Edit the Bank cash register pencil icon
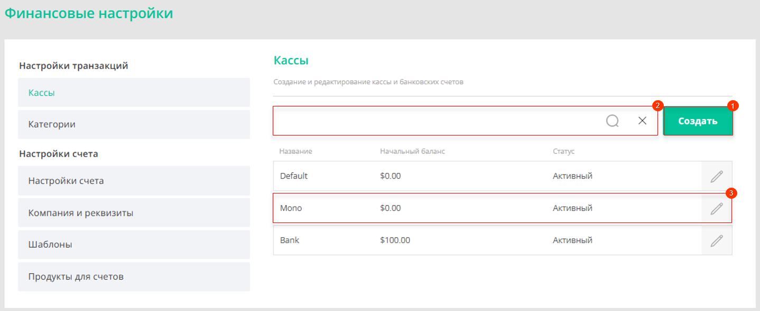The height and width of the screenshot is (311, 760). 717,240
